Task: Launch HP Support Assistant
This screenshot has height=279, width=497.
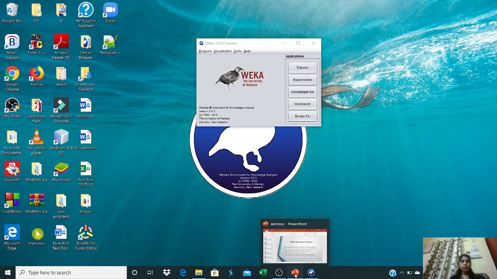Action: pyautogui.click(x=86, y=15)
